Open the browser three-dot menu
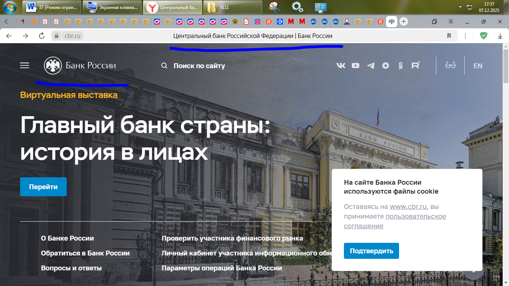Image resolution: width=509 pixels, height=286 pixels. pos(465,36)
